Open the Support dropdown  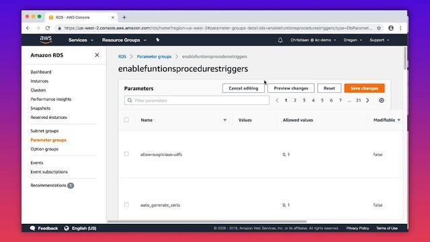click(x=379, y=40)
